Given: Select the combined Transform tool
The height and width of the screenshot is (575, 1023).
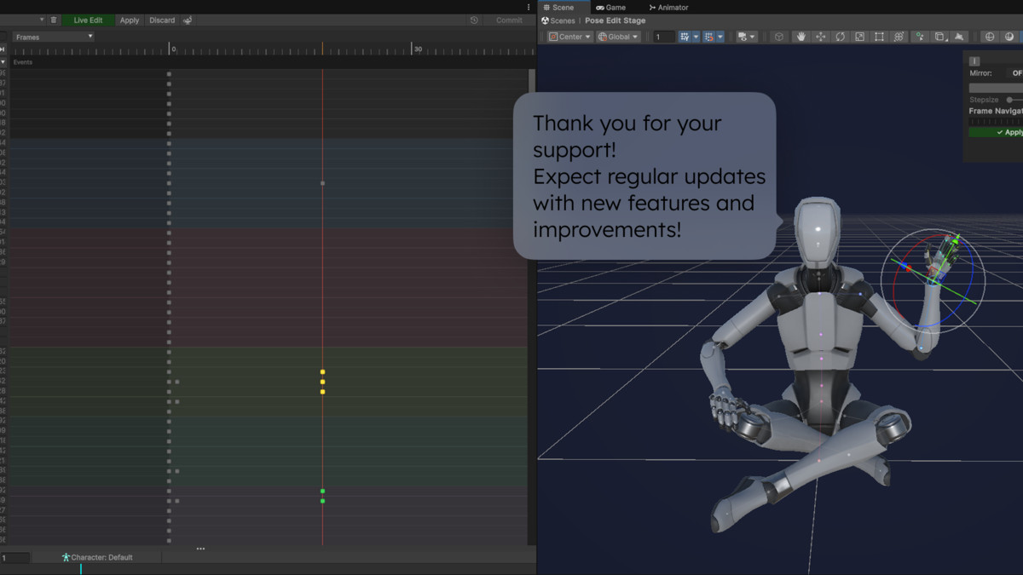Looking at the screenshot, I should click(x=899, y=37).
